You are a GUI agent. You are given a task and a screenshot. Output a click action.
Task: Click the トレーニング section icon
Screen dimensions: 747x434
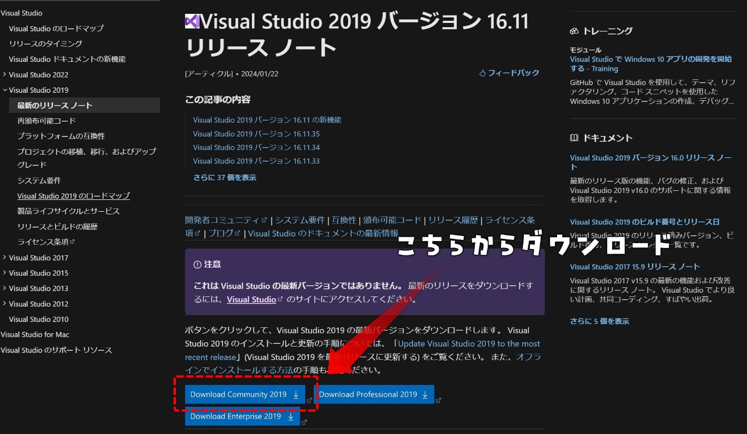pos(574,31)
